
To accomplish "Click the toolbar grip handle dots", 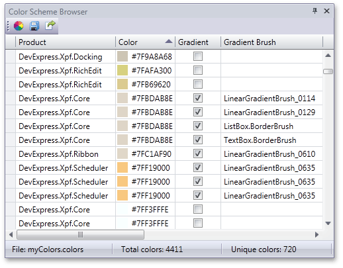I will pos(8,26).
